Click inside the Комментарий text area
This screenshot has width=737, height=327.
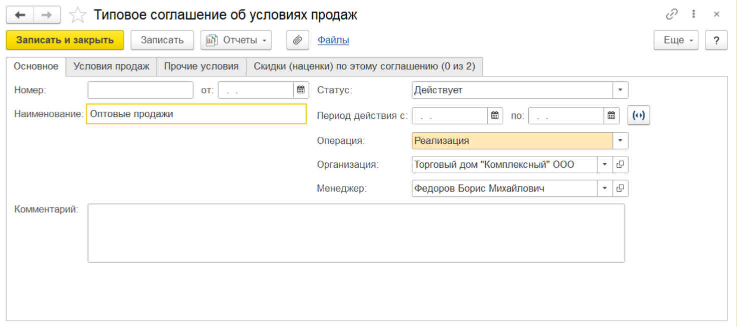(356, 233)
